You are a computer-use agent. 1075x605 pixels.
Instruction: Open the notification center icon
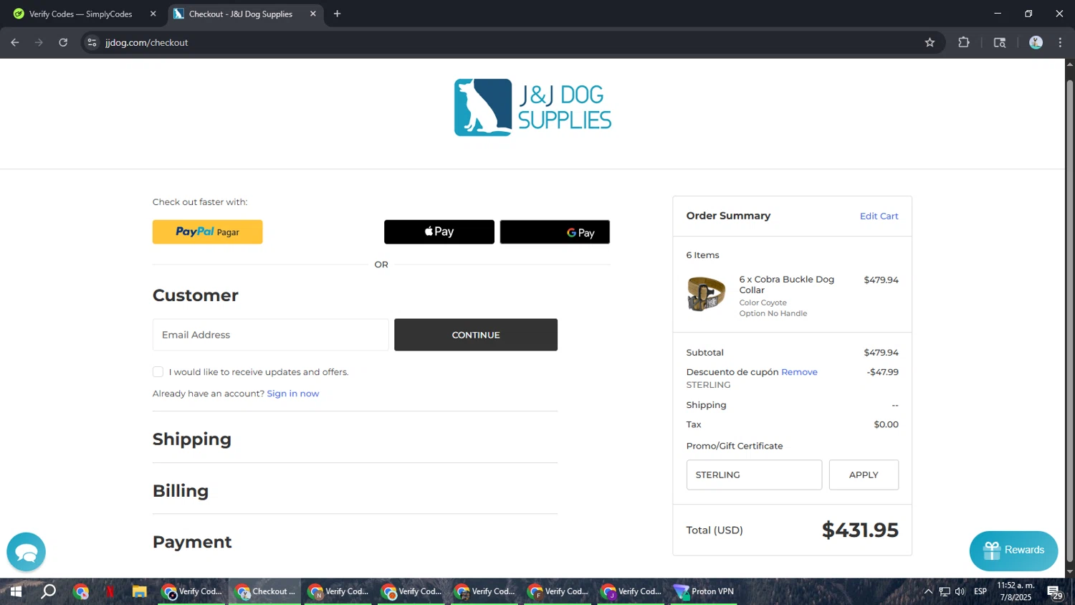[1055, 592]
